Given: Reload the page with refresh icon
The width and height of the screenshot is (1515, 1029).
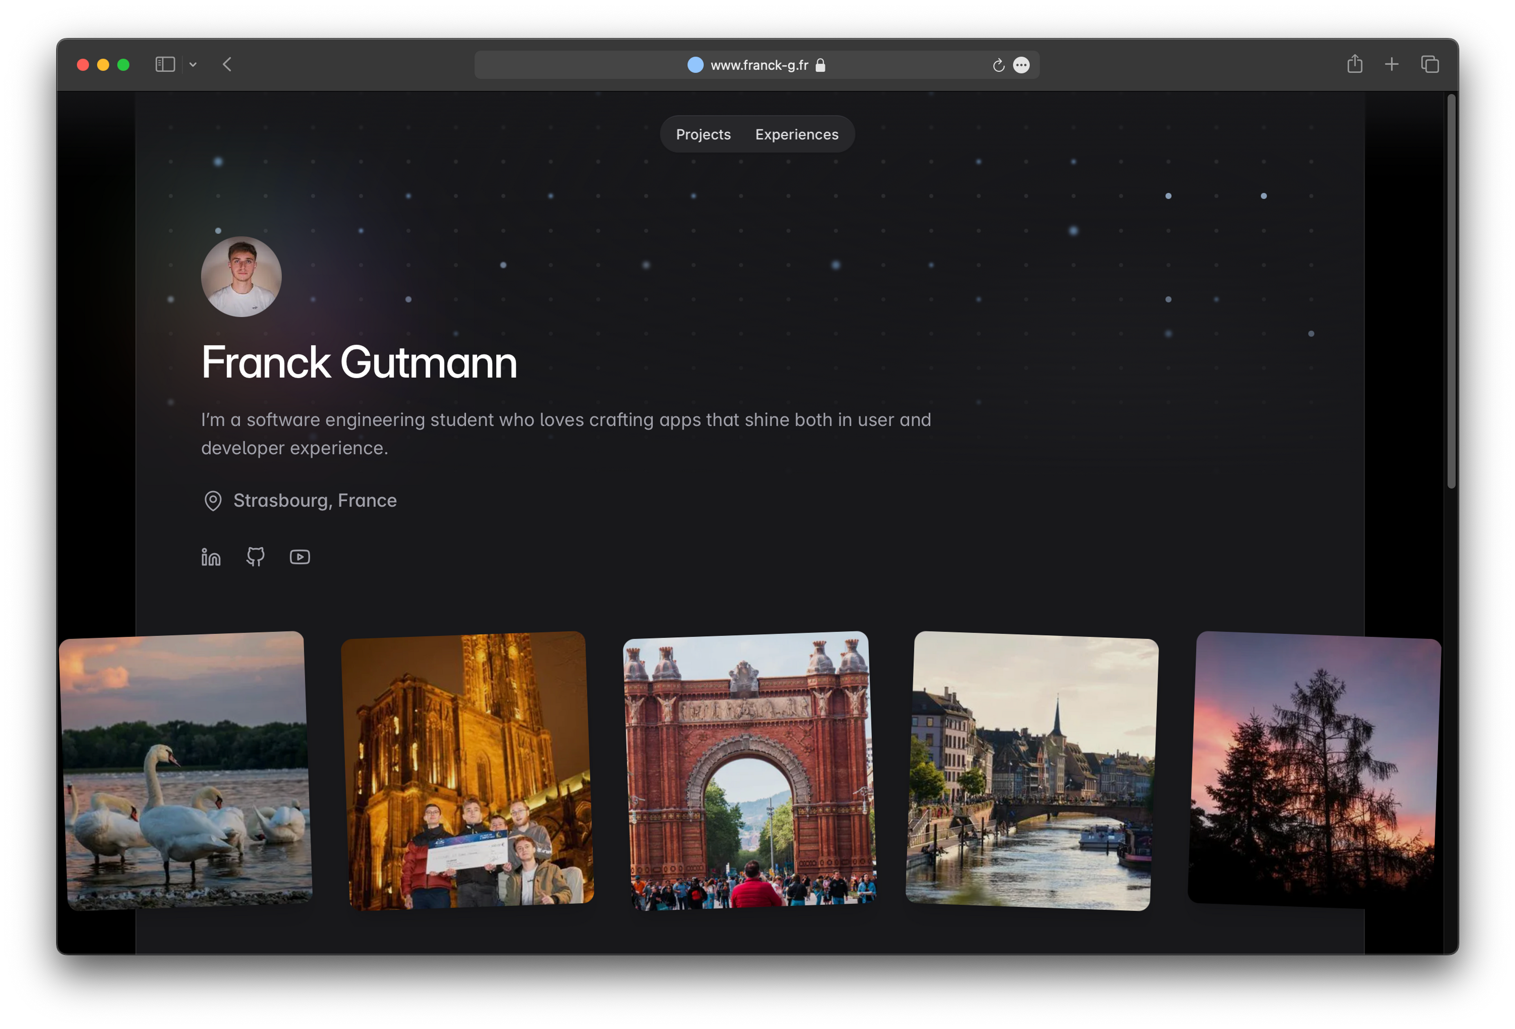Looking at the screenshot, I should point(998,65).
